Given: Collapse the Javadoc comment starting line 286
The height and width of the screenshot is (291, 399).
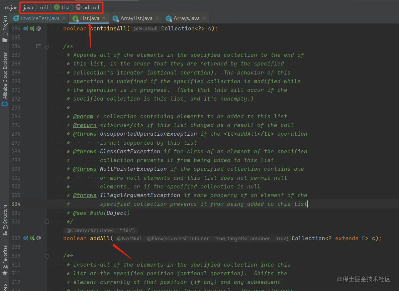Looking at the screenshot, I should pos(47,46).
